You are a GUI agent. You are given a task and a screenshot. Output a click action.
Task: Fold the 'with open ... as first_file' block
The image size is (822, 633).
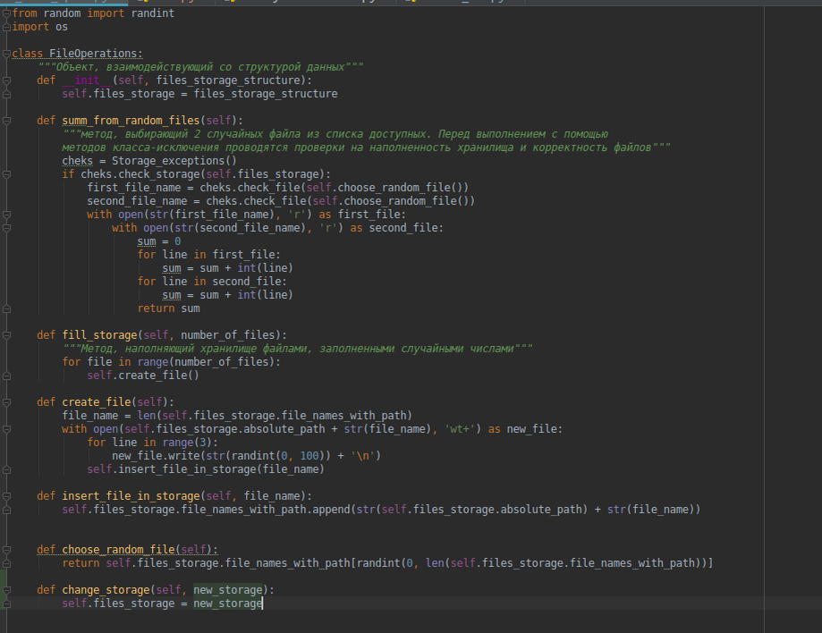6,215
